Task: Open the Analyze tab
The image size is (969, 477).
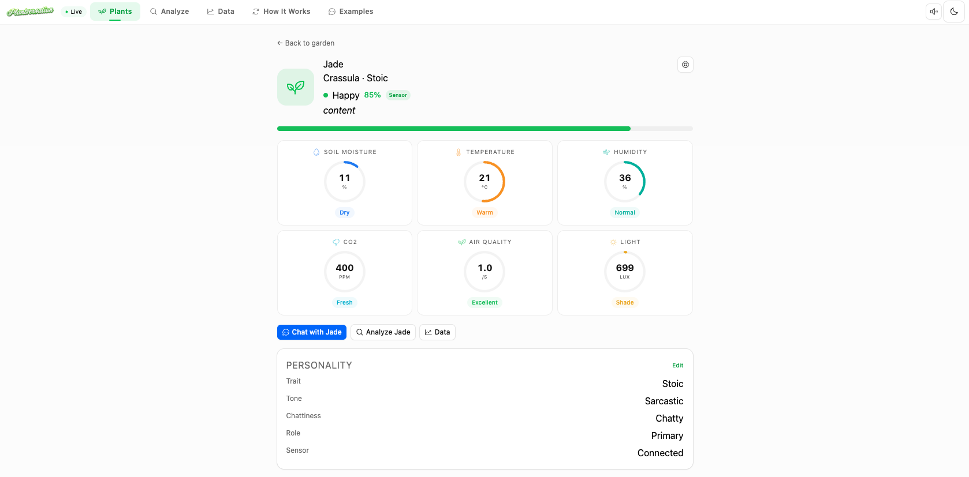Action: point(169,12)
